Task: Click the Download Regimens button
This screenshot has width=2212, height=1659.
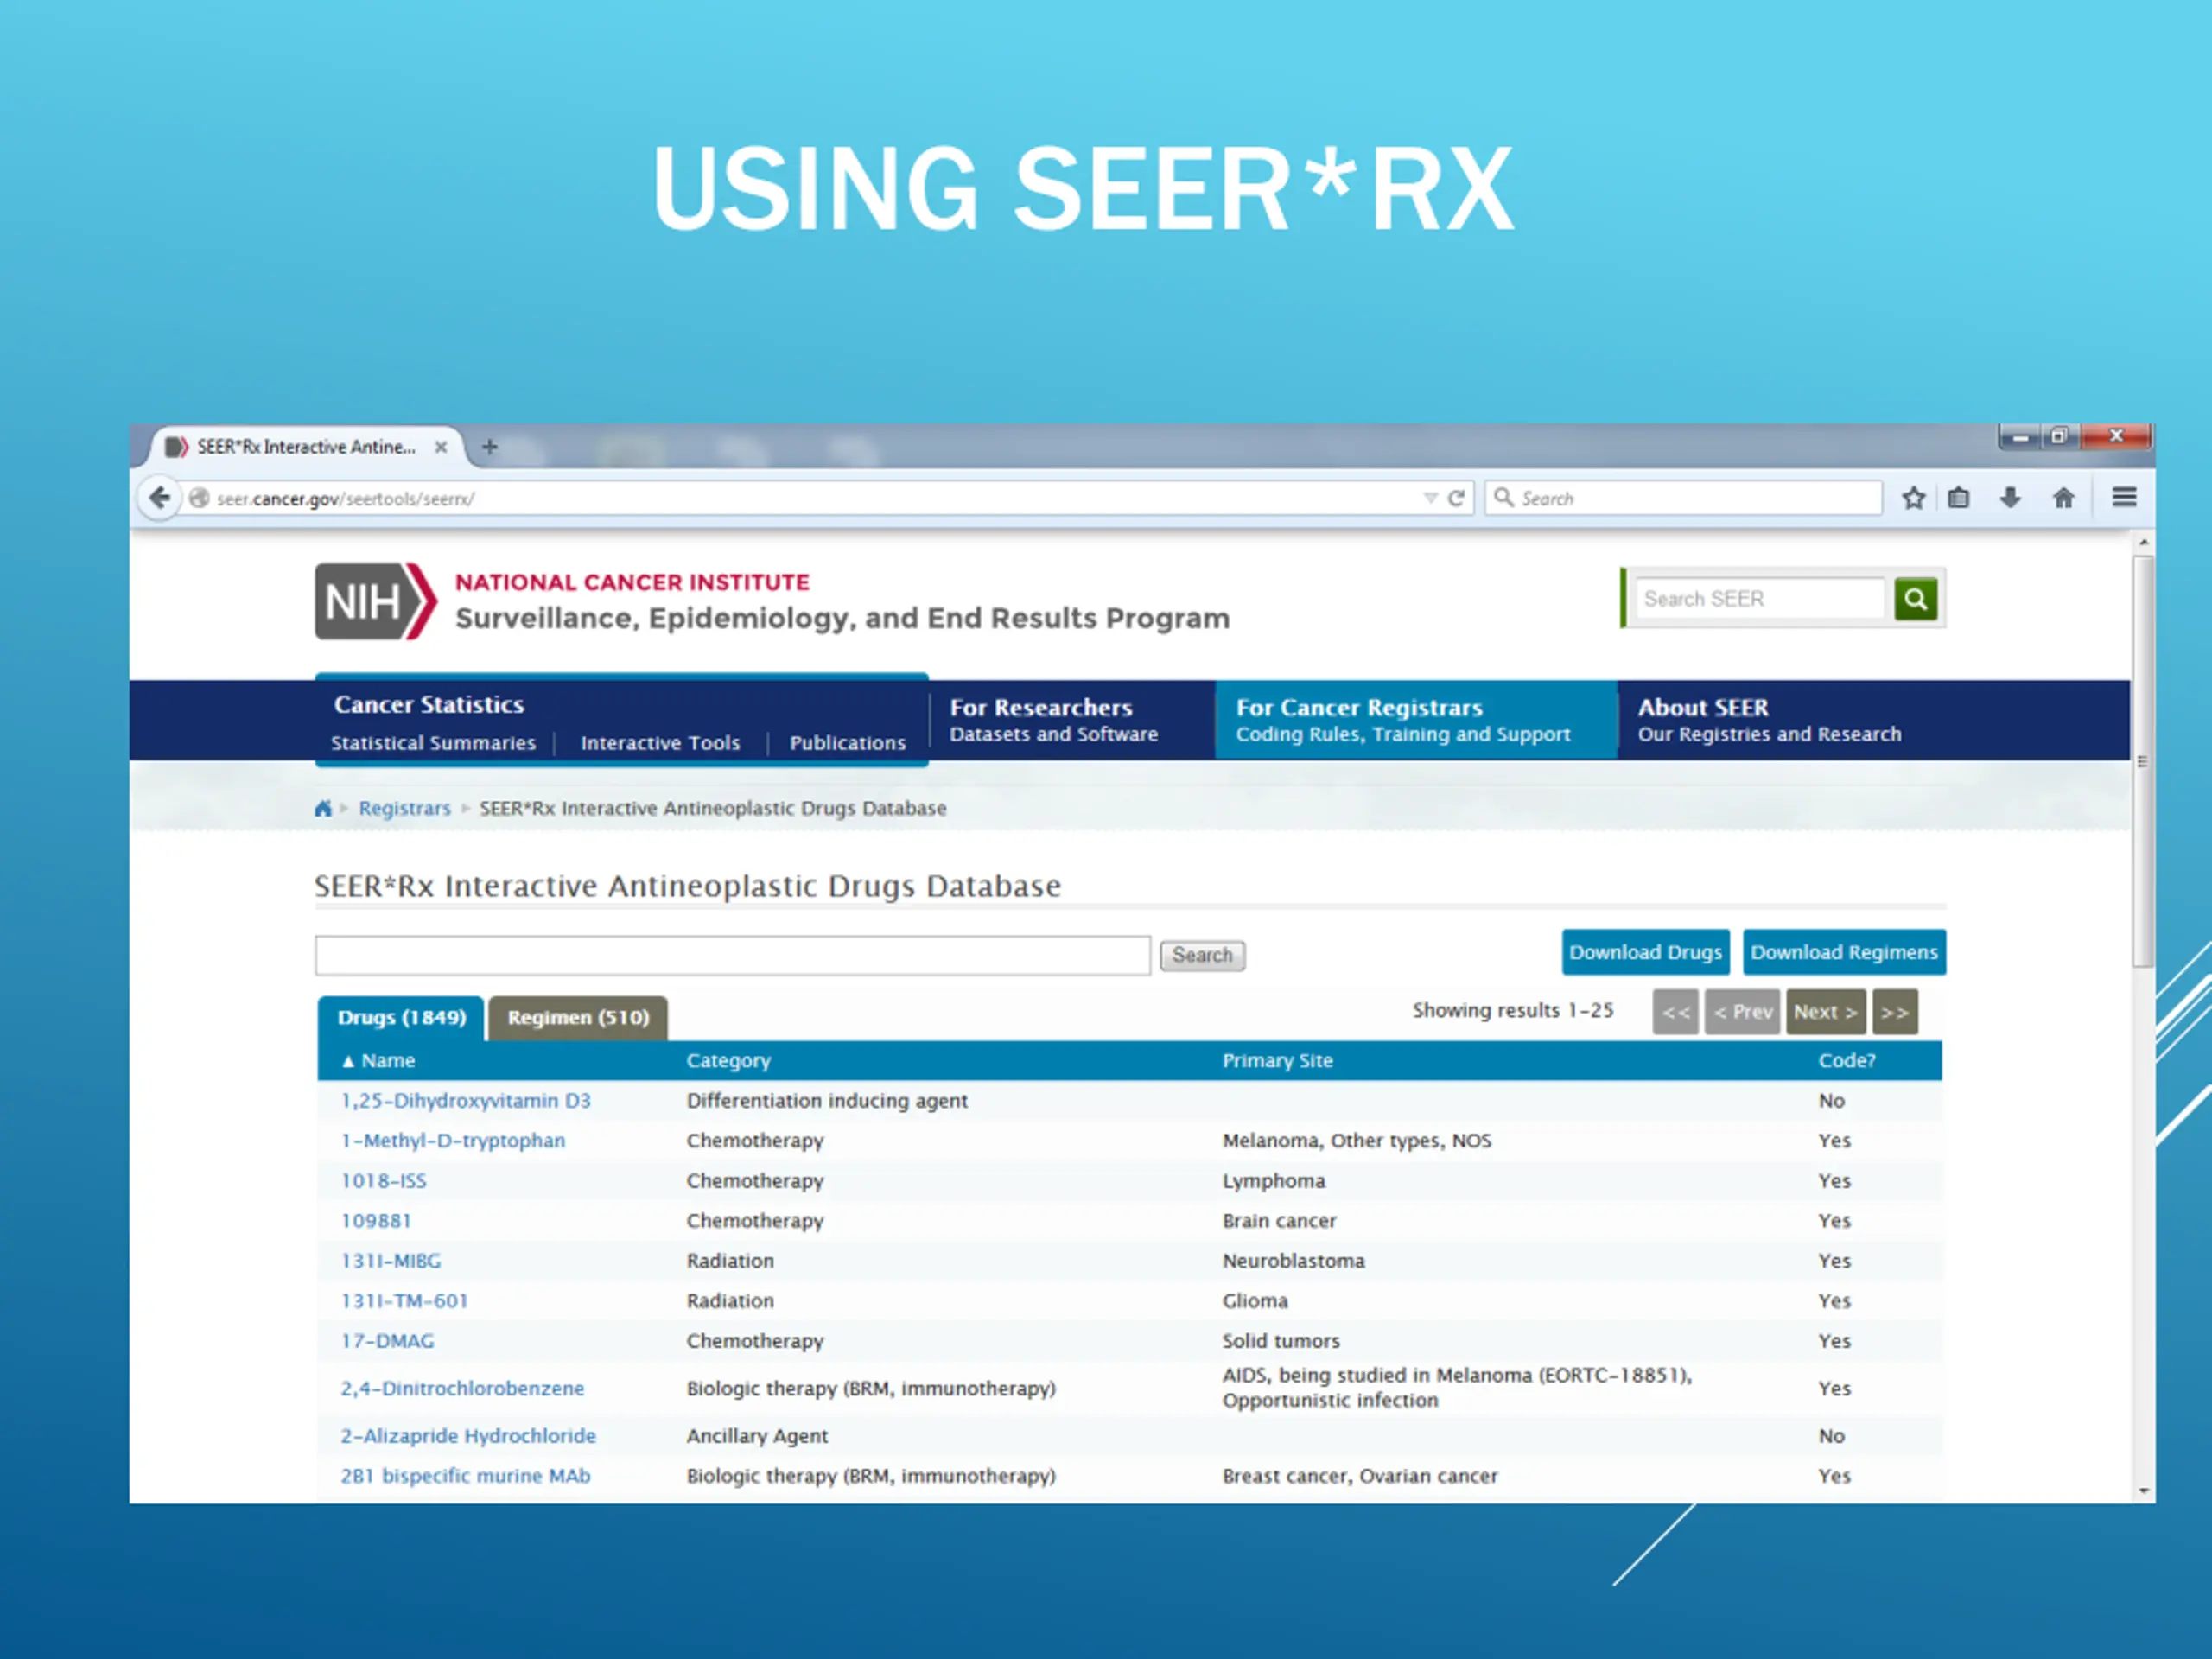Action: click(1844, 952)
